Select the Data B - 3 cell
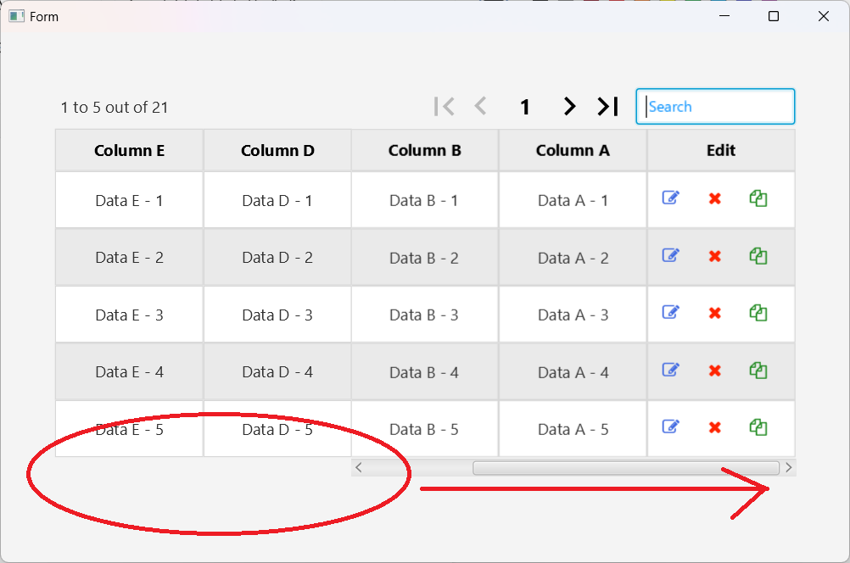Screen dimensions: 850x563 [424, 315]
